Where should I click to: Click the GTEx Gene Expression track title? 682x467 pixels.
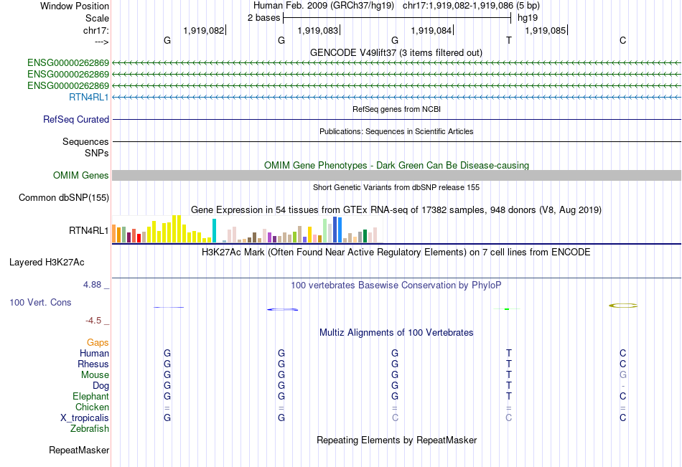[396, 209]
